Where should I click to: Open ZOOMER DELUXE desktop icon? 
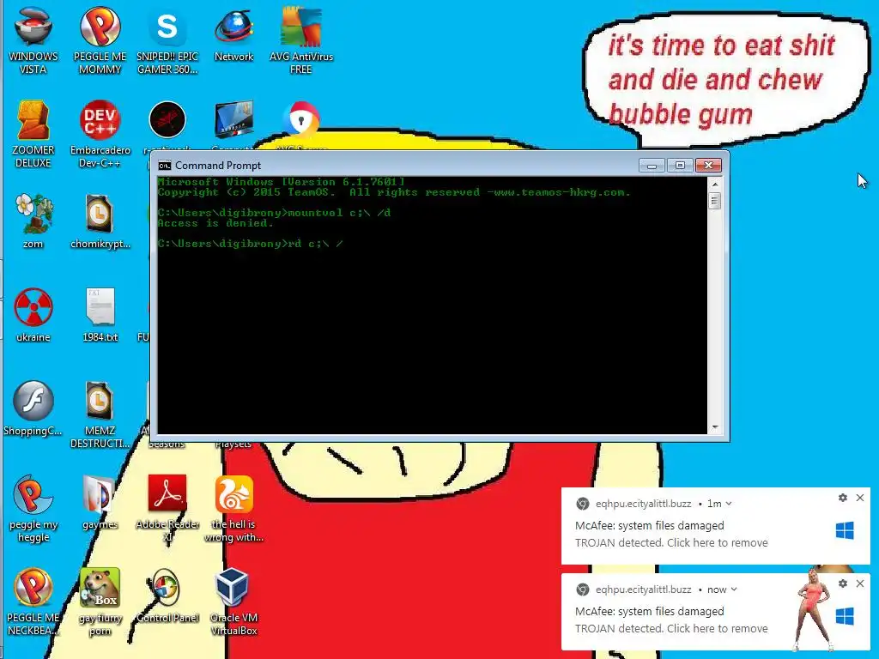[33, 135]
